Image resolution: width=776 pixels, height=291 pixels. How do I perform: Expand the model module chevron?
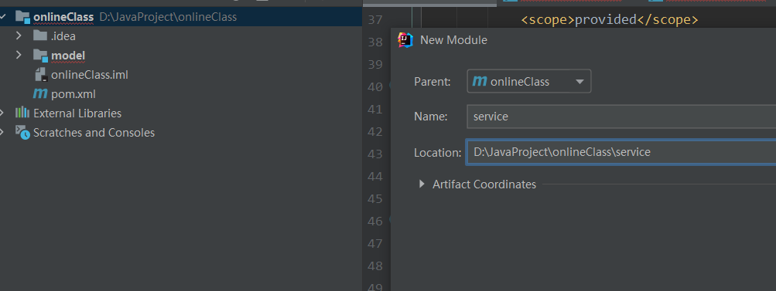[19, 55]
